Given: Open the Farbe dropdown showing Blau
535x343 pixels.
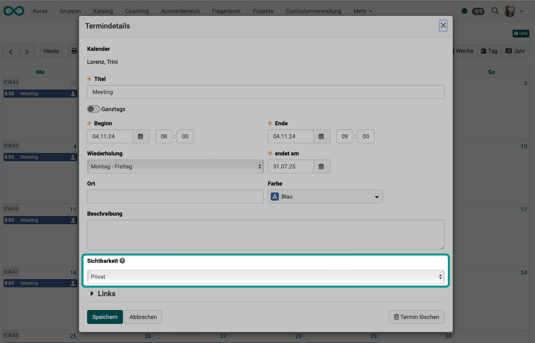Looking at the screenshot, I should click(325, 196).
